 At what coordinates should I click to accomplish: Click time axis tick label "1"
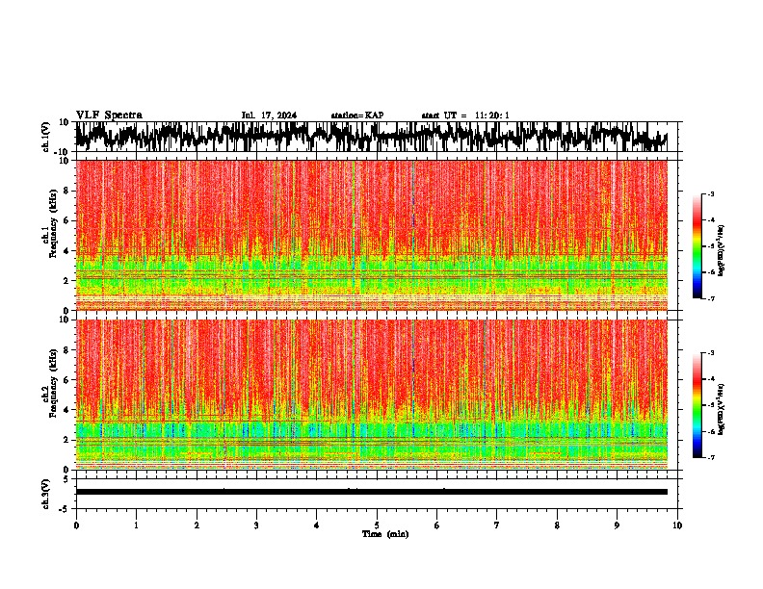point(136,525)
